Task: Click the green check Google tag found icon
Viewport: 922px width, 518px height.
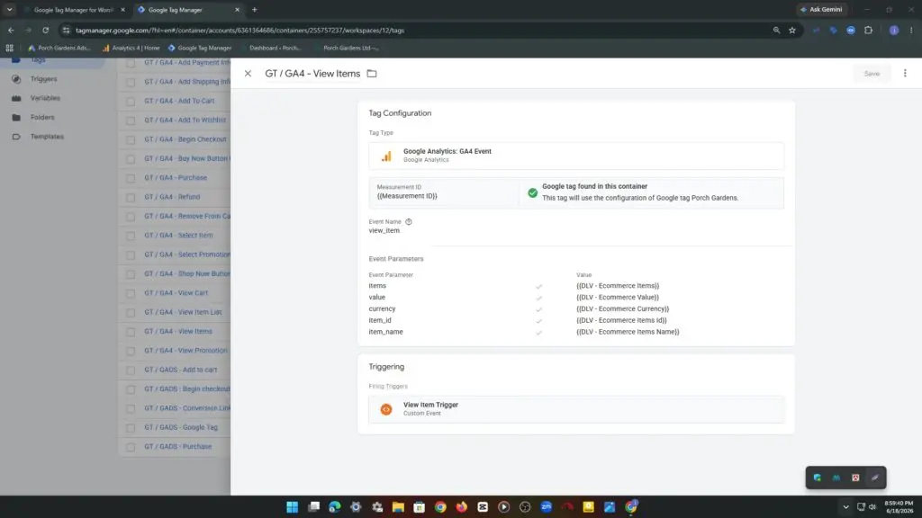Action: point(532,192)
